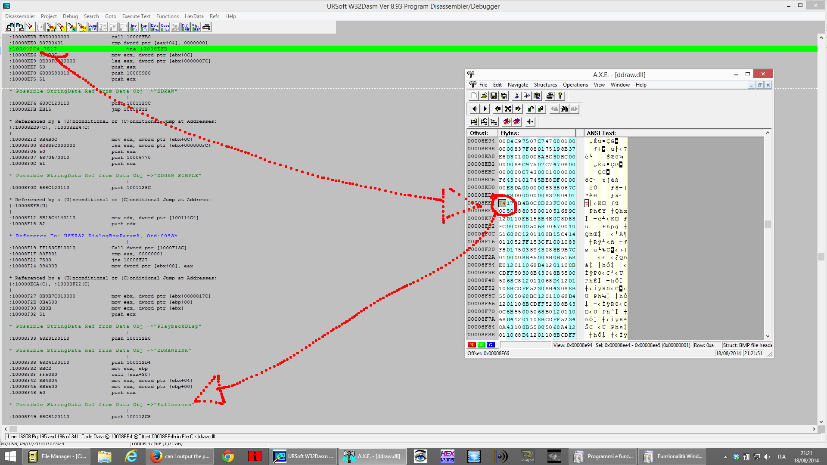The height and width of the screenshot is (465, 827).
Task: Open the Strn Ref string references
Action: (x=196, y=27)
